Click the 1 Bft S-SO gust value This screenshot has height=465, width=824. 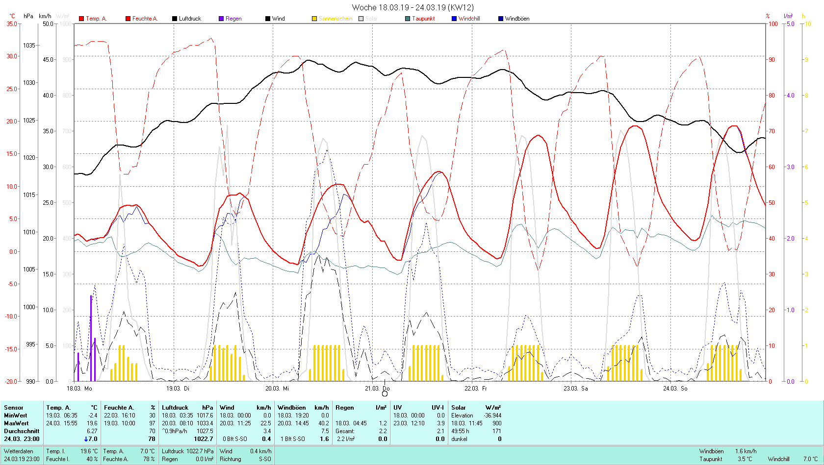click(293, 439)
